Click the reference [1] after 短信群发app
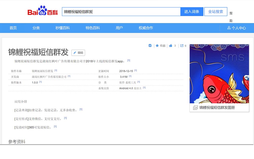The width and height of the screenshot is (254, 159). point(129,60)
